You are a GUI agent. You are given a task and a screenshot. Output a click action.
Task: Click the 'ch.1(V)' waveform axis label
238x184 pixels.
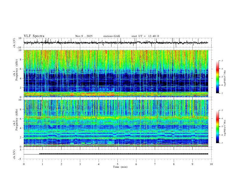click(x=14, y=43)
